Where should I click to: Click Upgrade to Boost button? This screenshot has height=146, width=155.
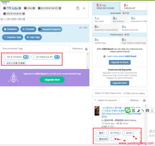(x=120, y=62)
